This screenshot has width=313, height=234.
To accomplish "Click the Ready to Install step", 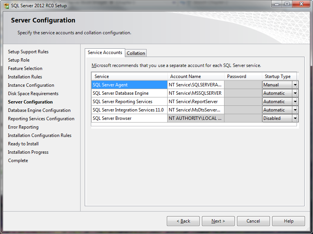I will coord(23,144).
